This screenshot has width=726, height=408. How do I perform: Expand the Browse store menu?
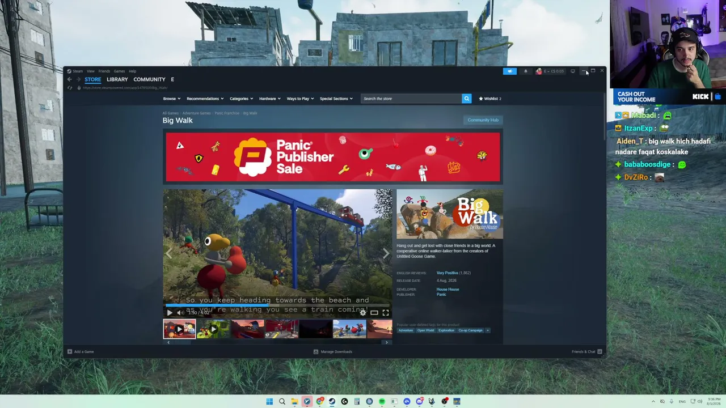click(172, 99)
